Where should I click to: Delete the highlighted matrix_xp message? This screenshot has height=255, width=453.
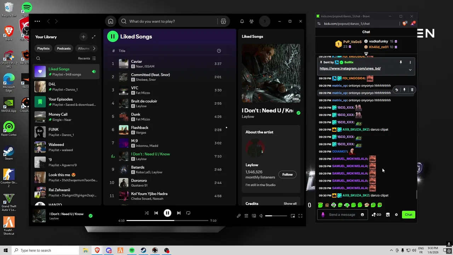(x=412, y=90)
